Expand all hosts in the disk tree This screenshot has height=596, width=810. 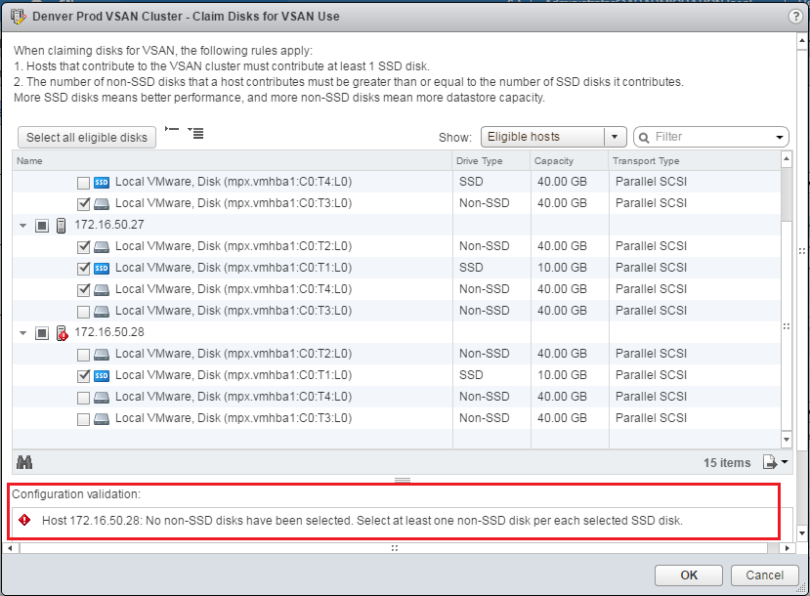coord(196,131)
